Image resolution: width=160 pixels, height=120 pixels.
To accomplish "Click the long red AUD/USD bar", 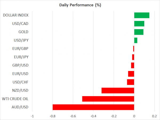I will pyautogui.click(x=93, y=107).
